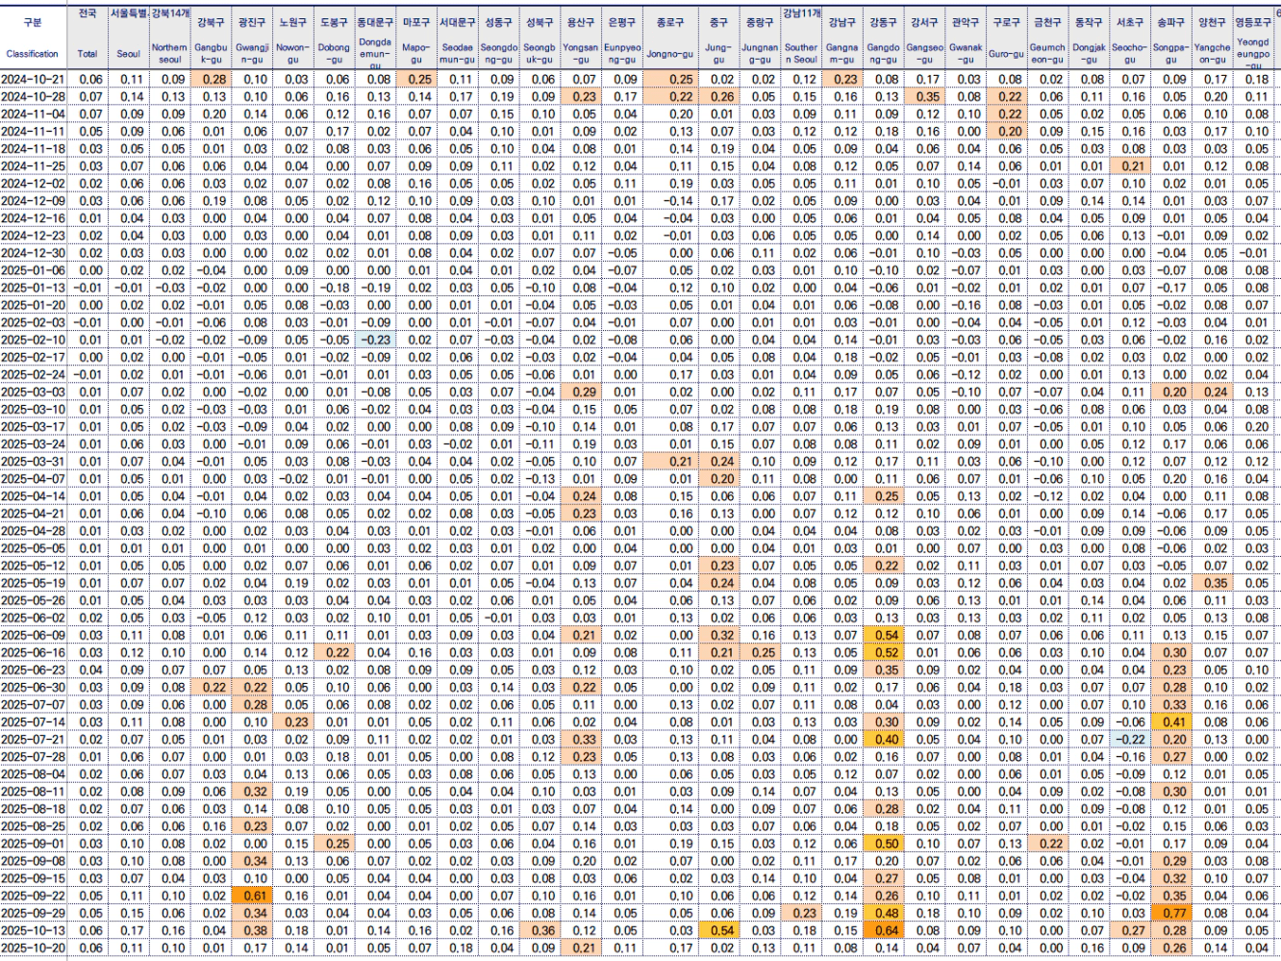The width and height of the screenshot is (1281, 961).
Task: Click the blue -0.23 Dongdaemun-gu cell
Action: (x=375, y=340)
